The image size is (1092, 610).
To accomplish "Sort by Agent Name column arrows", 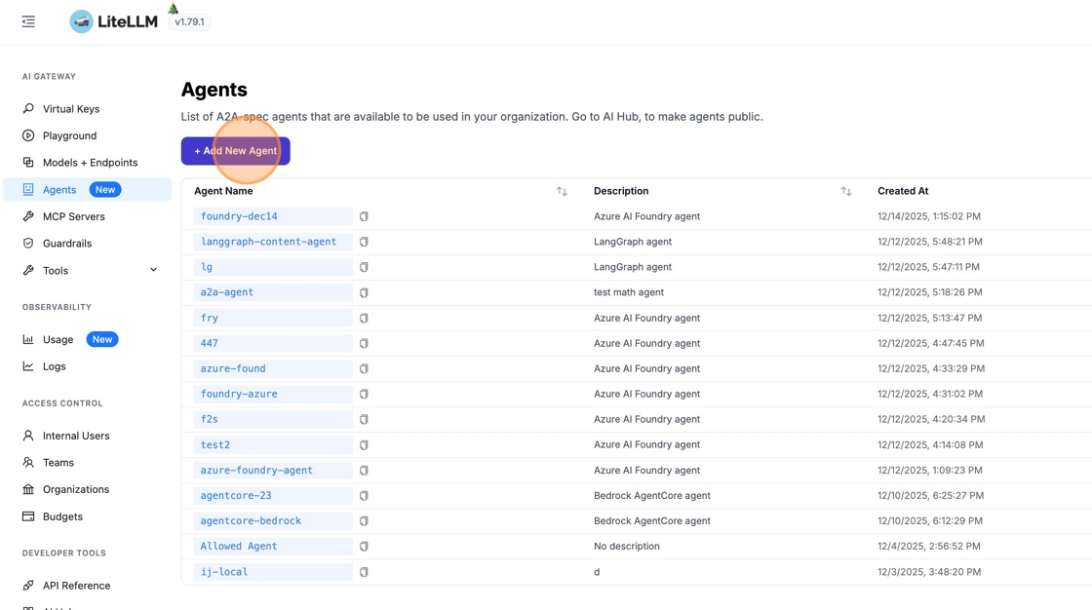I will pos(562,191).
